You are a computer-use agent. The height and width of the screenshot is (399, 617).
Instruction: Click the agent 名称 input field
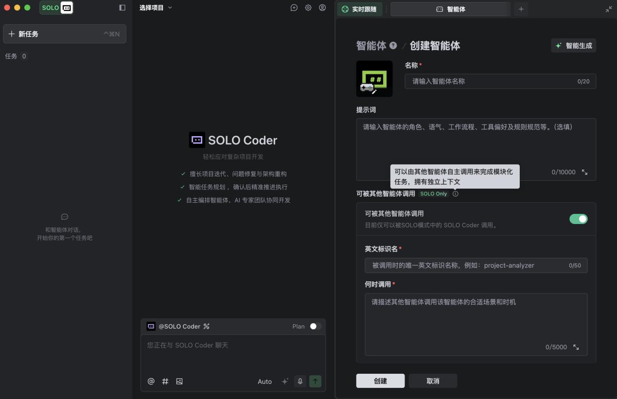[x=500, y=81]
